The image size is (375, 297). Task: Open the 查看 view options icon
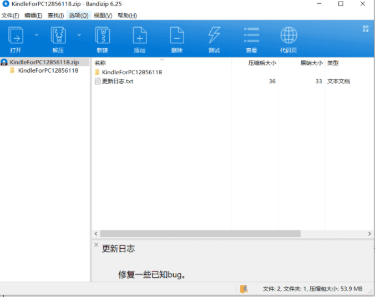[251, 39]
